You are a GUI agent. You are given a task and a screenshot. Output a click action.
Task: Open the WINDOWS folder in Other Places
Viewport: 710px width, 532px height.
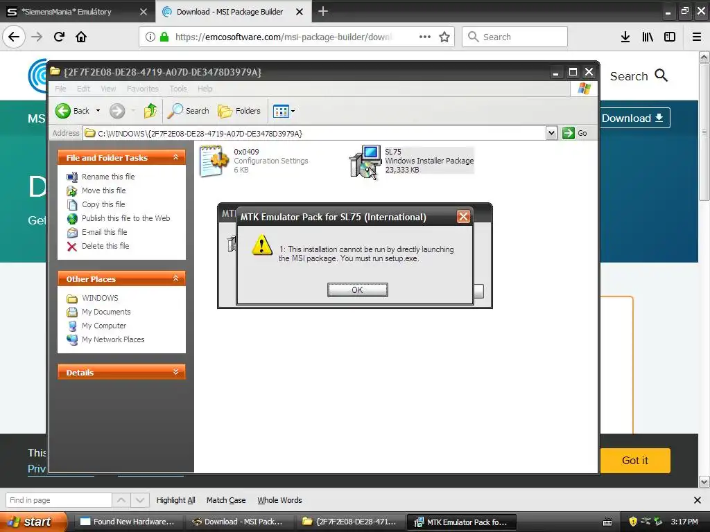pos(100,298)
